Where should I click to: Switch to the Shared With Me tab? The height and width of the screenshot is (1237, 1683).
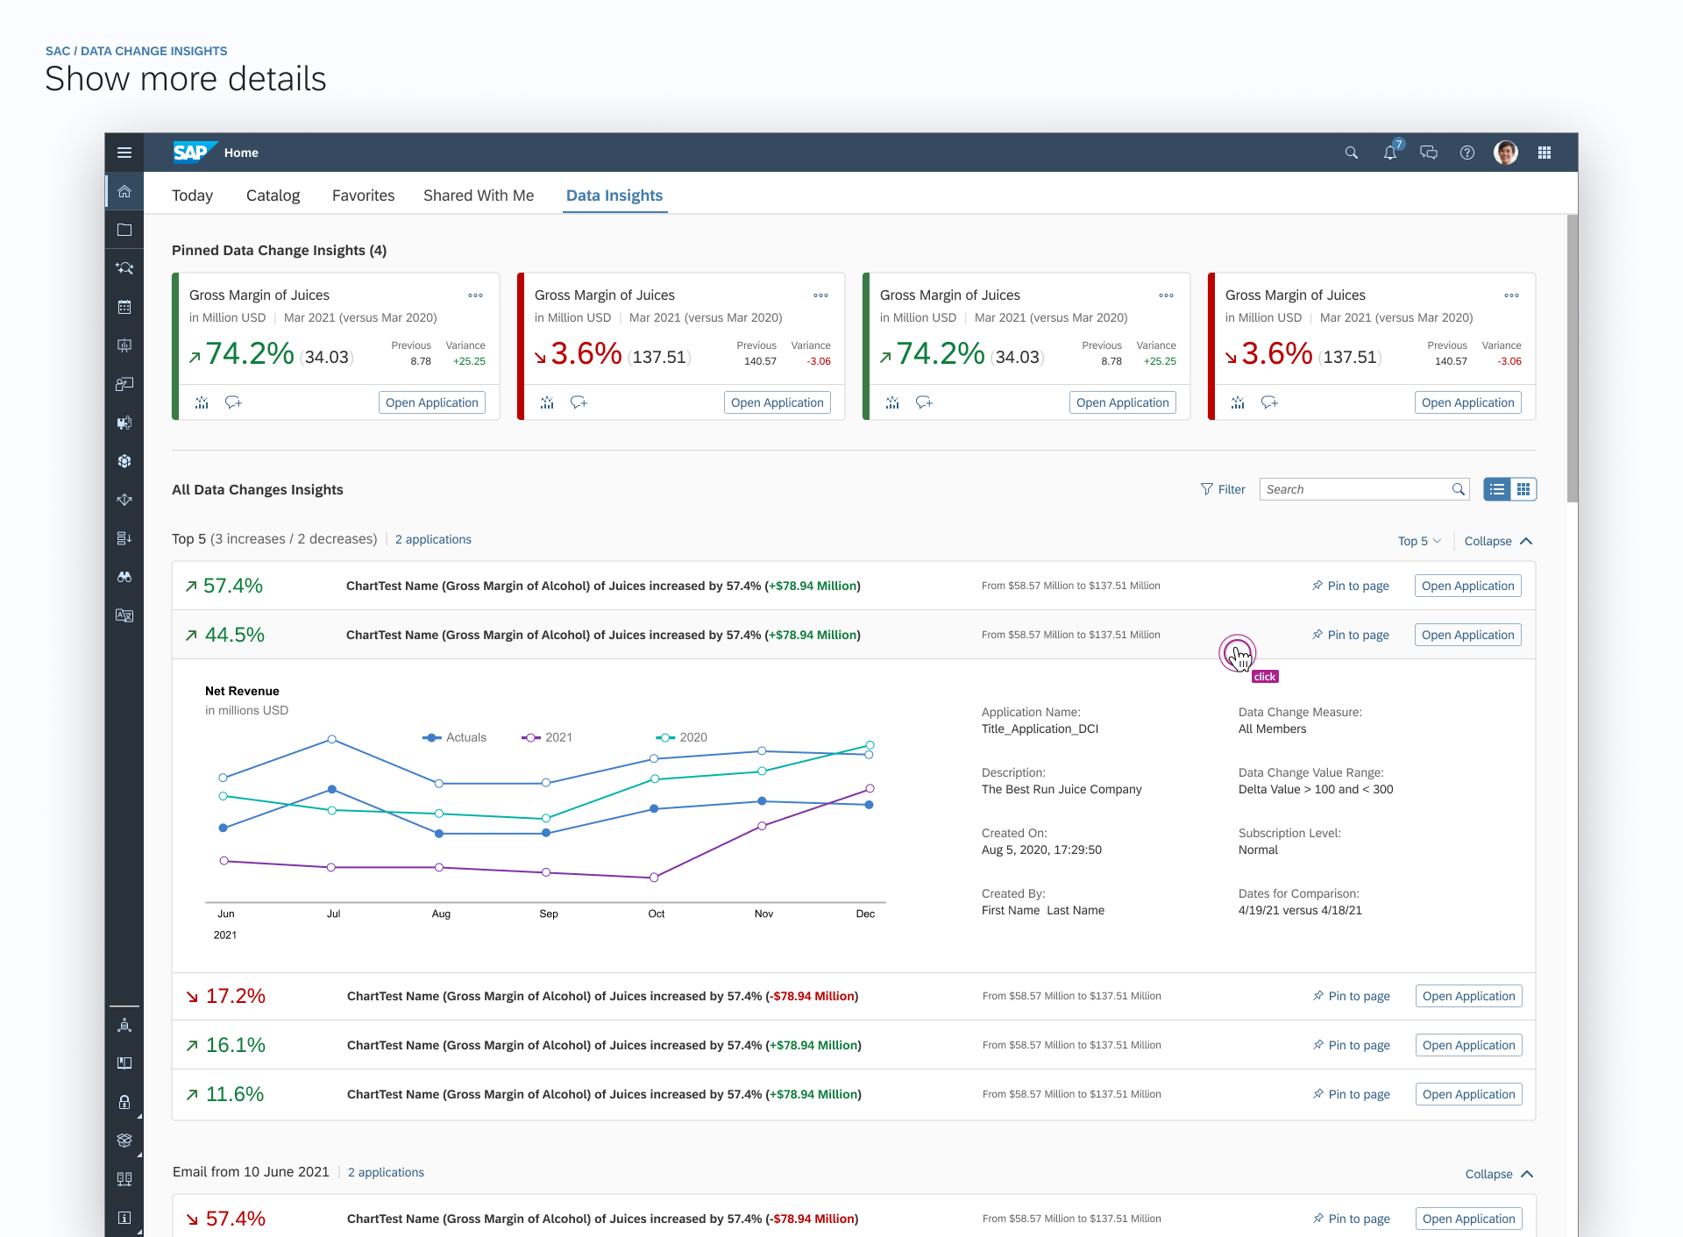(x=479, y=196)
